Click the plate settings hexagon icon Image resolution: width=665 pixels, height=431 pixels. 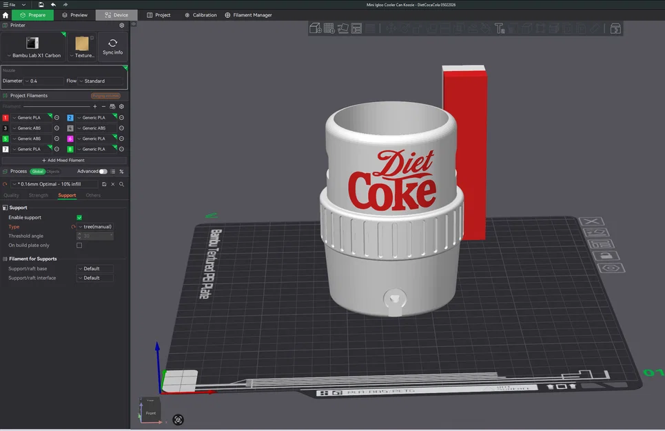point(611,268)
